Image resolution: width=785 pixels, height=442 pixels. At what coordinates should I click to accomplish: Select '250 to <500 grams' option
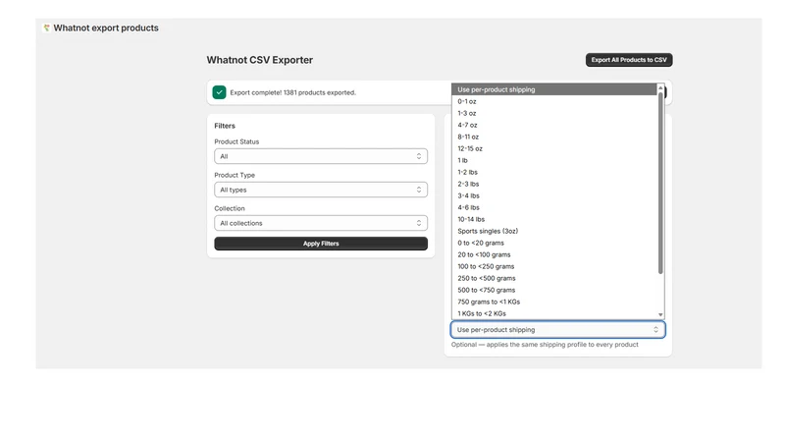coord(554,278)
